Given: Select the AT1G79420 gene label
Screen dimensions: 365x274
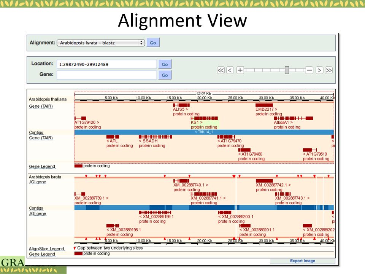Looking at the screenshot, I should 87,122.
